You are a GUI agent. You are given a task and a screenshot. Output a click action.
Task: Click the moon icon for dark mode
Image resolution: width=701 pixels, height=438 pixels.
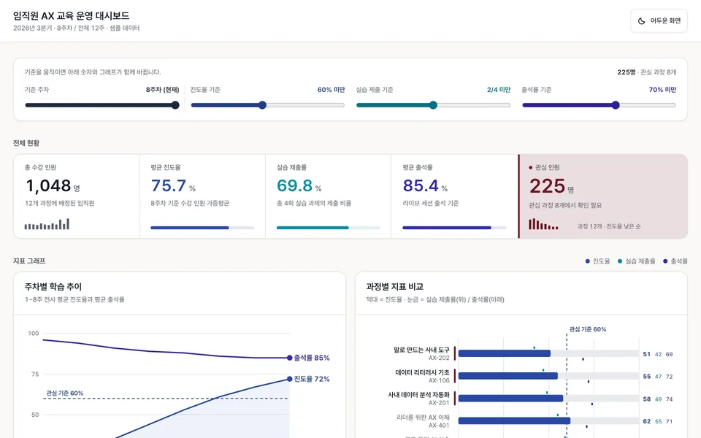[x=642, y=21]
